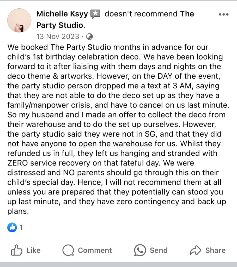Open the 13 Nov 2023 timestamp
This screenshot has height=267, width=237.
click(x=58, y=37)
